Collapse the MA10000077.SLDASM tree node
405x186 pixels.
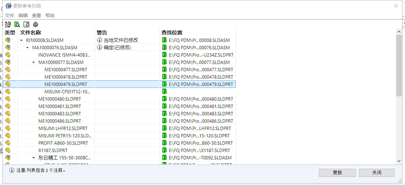point(33,63)
